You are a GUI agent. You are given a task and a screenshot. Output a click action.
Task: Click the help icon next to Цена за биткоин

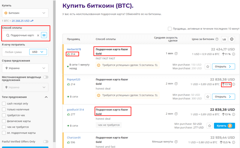(217, 39)
